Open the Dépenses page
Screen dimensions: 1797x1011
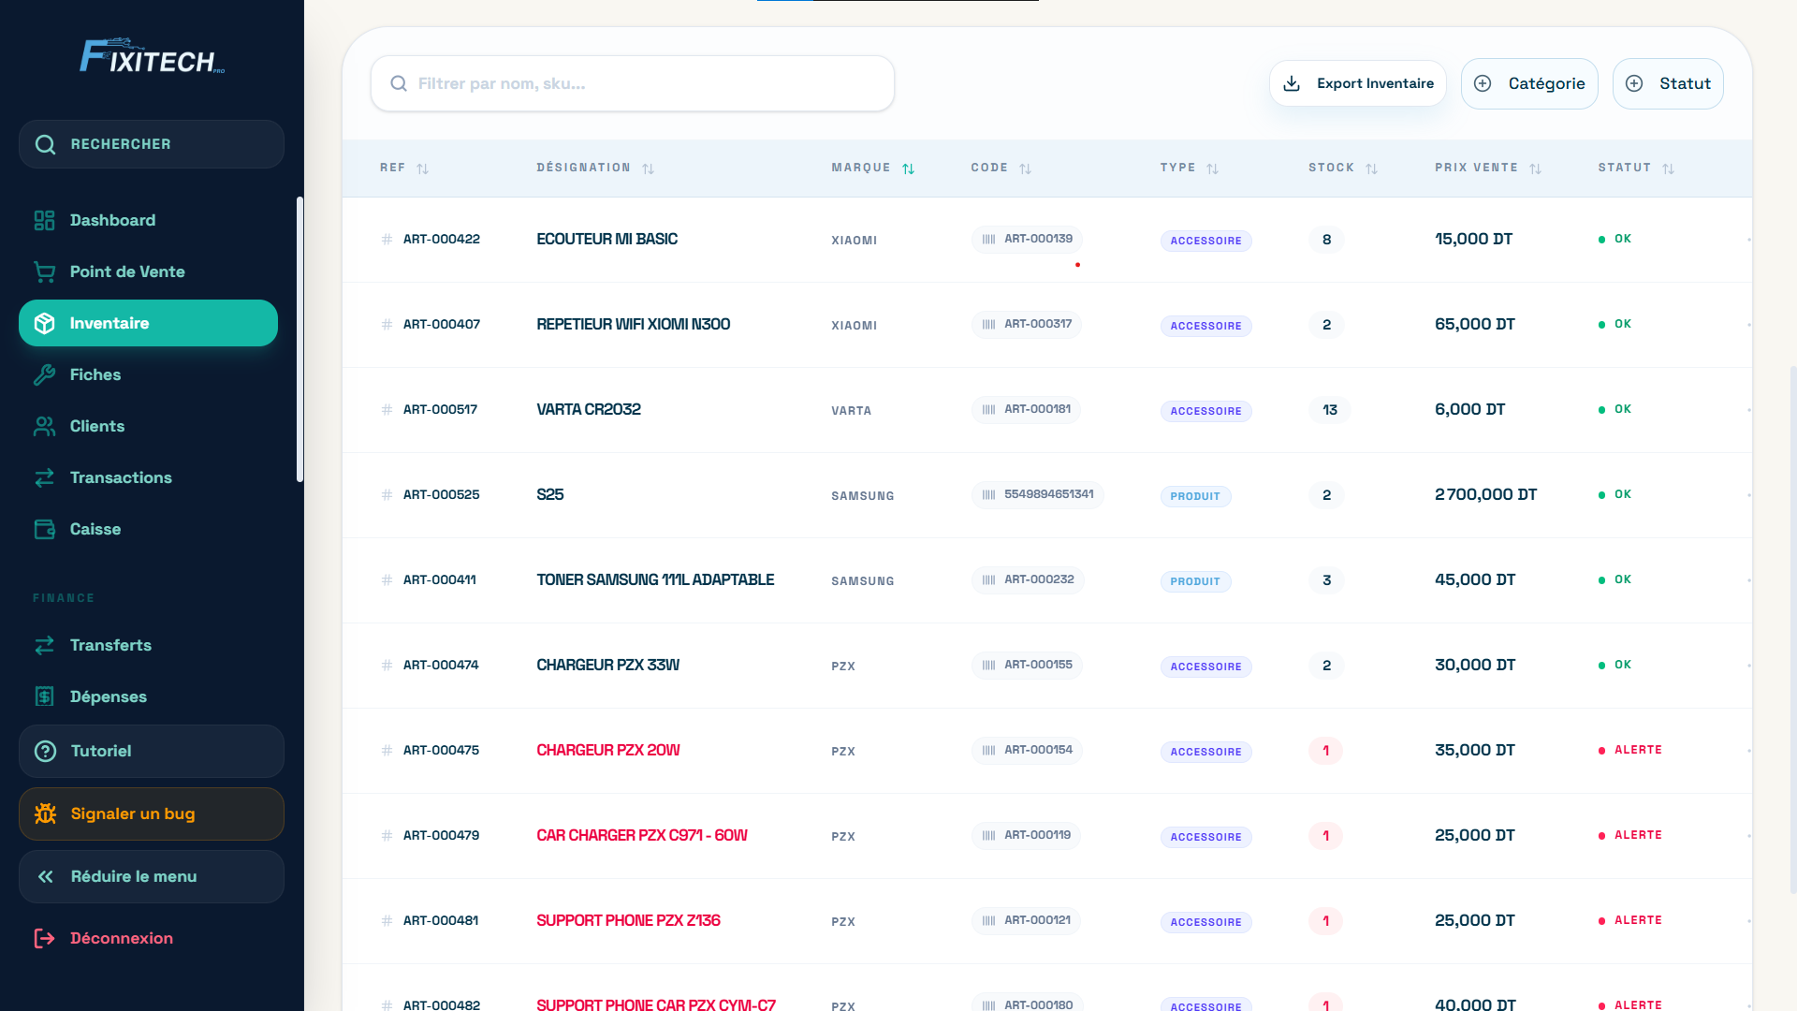[149, 696]
